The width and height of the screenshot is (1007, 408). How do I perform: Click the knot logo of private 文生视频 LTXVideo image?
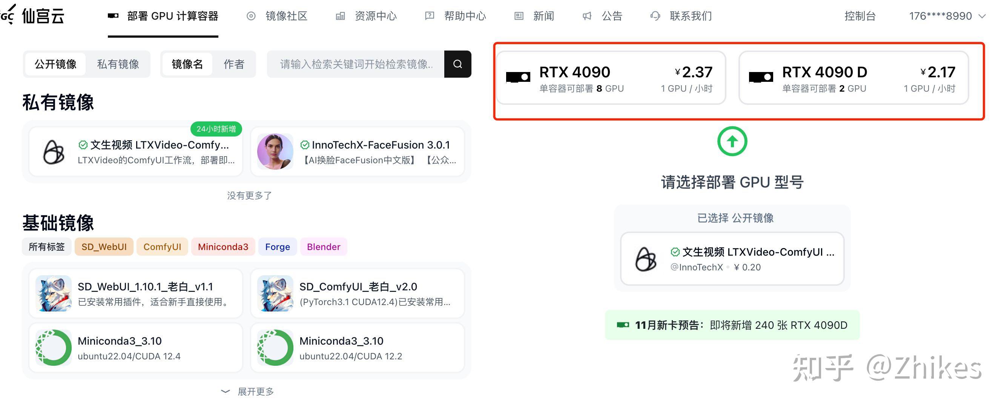pyautogui.click(x=54, y=152)
